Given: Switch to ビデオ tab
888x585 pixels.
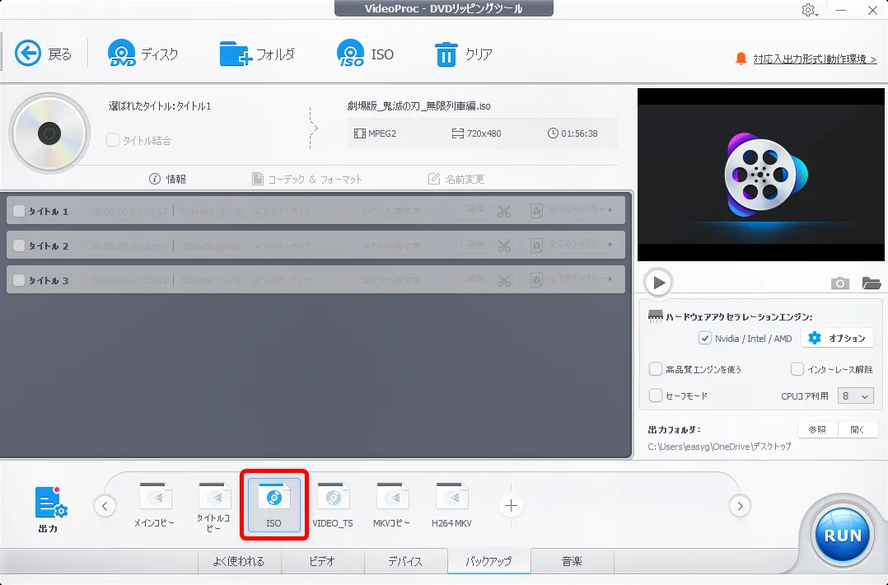Looking at the screenshot, I should click(322, 561).
